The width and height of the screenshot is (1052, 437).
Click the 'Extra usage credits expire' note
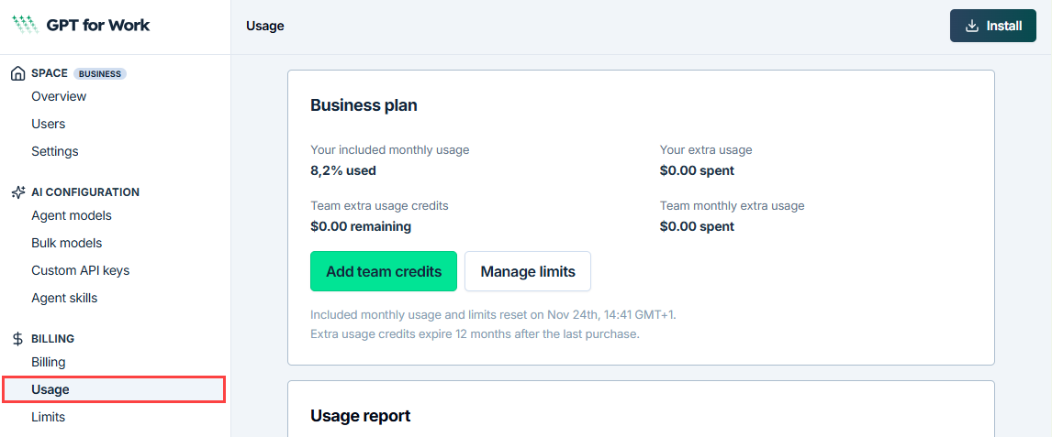pyautogui.click(x=475, y=333)
